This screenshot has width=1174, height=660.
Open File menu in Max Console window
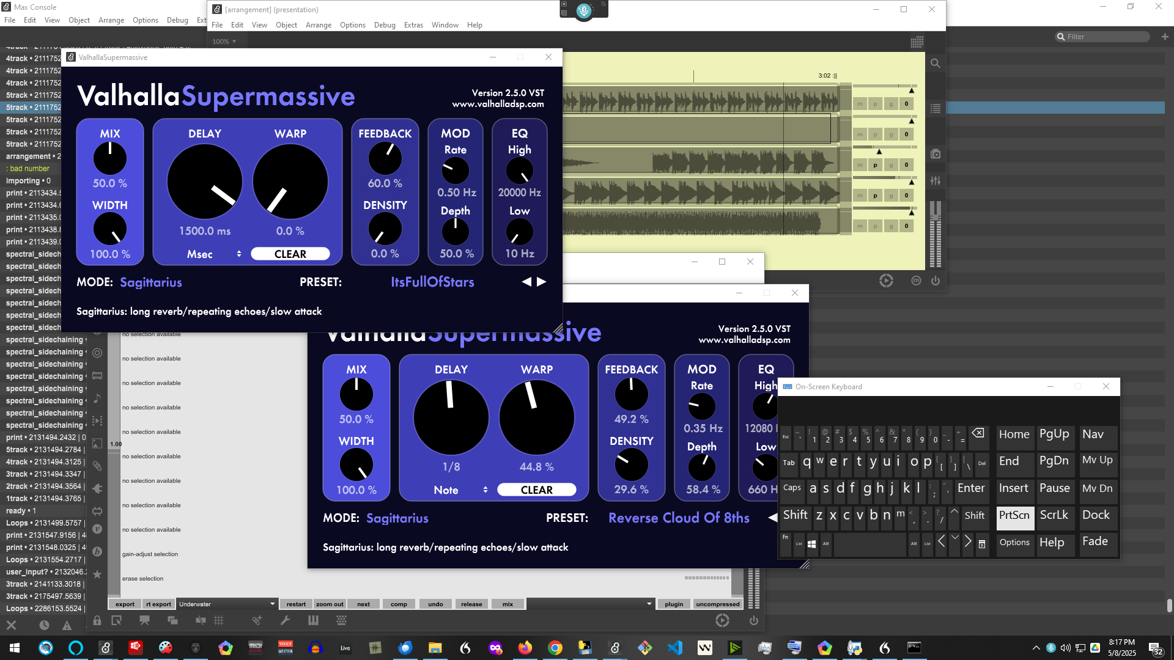pyautogui.click(x=10, y=20)
